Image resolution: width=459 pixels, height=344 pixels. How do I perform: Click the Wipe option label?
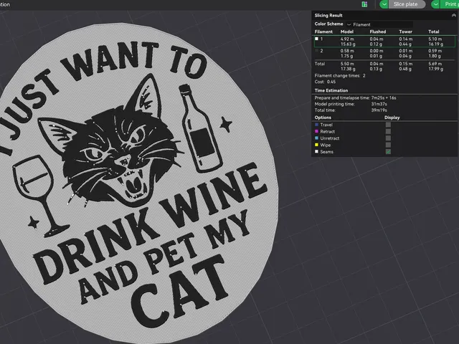pyautogui.click(x=326, y=145)
